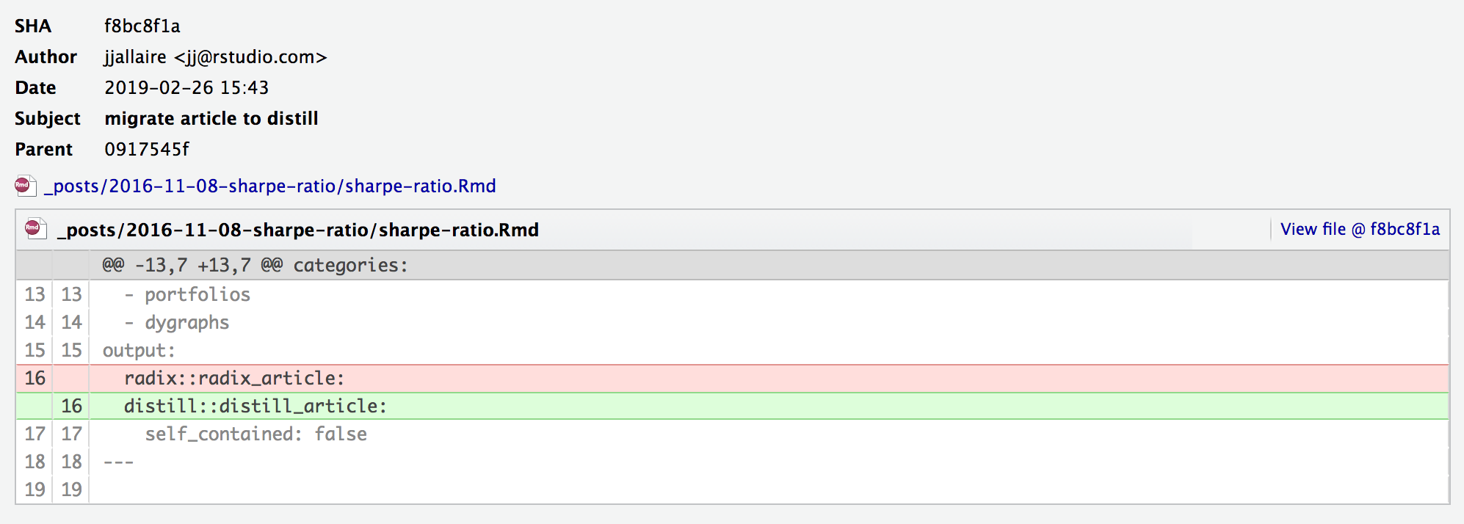Click View file @ f8bc8f1a link
This screenshot has height=524, width=1464.
tap(1360, 230)
